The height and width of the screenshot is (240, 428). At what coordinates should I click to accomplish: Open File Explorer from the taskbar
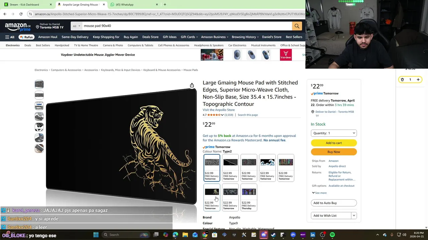[x=185, y=235]
